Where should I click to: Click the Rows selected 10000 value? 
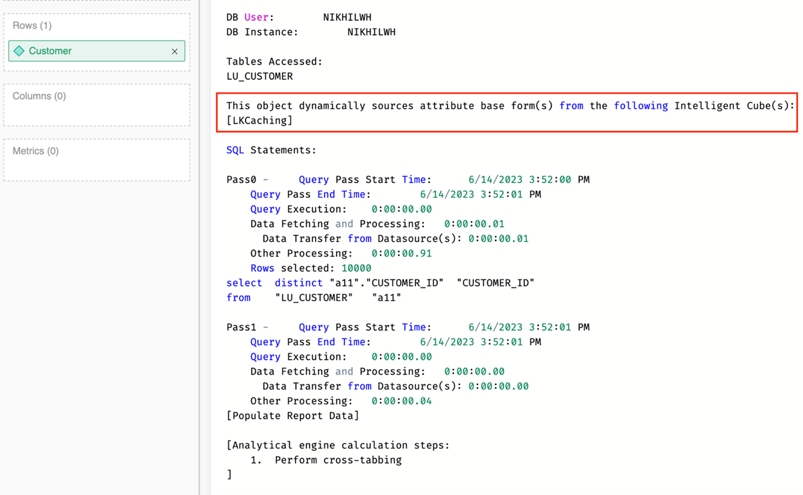(356, 268)
